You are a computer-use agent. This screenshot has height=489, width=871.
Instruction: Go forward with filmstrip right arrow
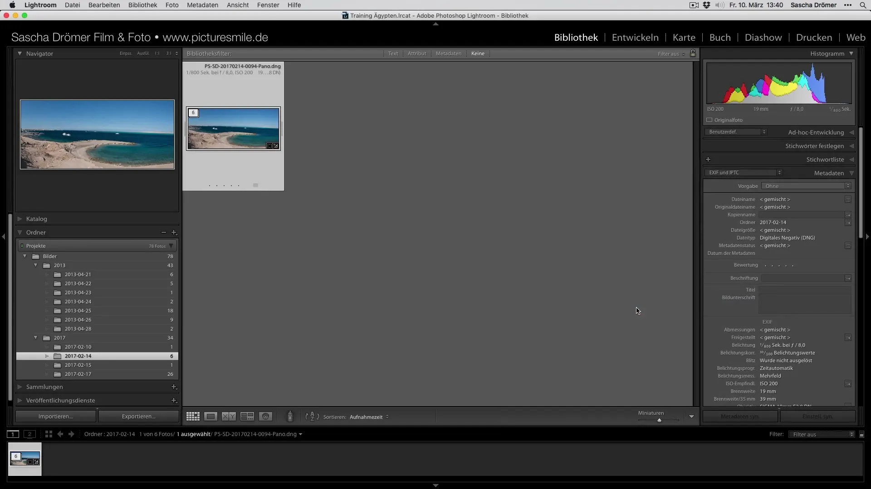click(71, 434)
